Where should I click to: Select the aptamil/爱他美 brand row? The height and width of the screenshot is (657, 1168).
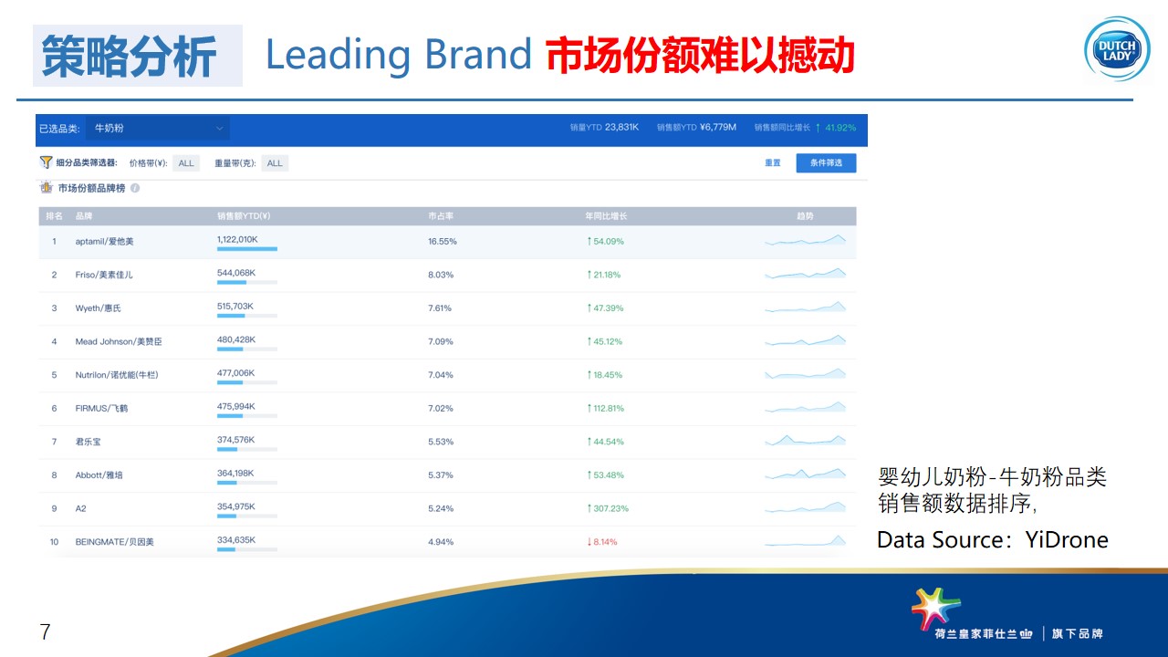click(x=447, y=242)
